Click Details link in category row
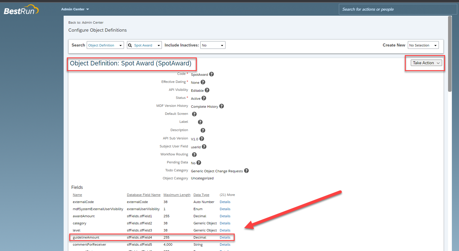The height and width of the screenshot is (251, 459). 225,223
